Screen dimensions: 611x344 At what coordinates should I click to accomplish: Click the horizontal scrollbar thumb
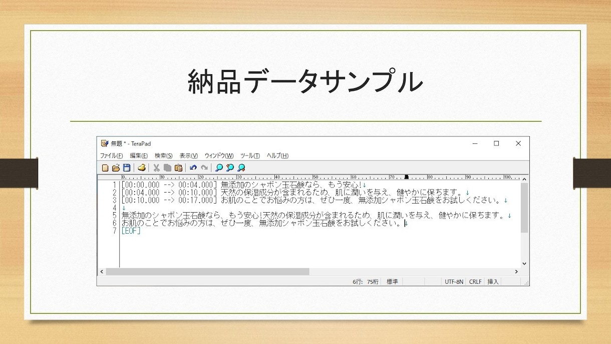207,272
